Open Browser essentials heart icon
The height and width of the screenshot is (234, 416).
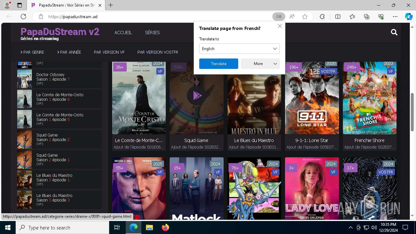coord(381,17)
